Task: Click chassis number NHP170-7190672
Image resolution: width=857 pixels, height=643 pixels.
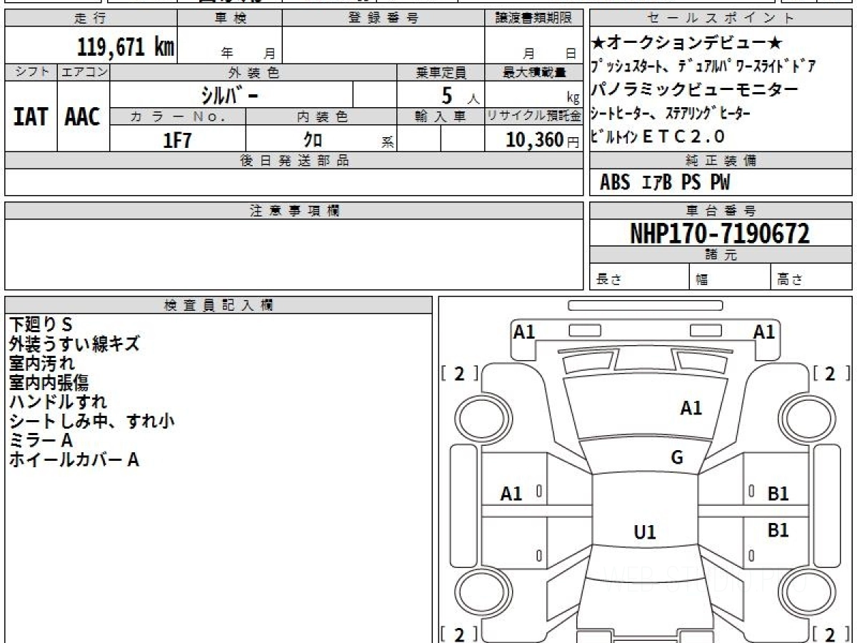Action: click(720, 233)
